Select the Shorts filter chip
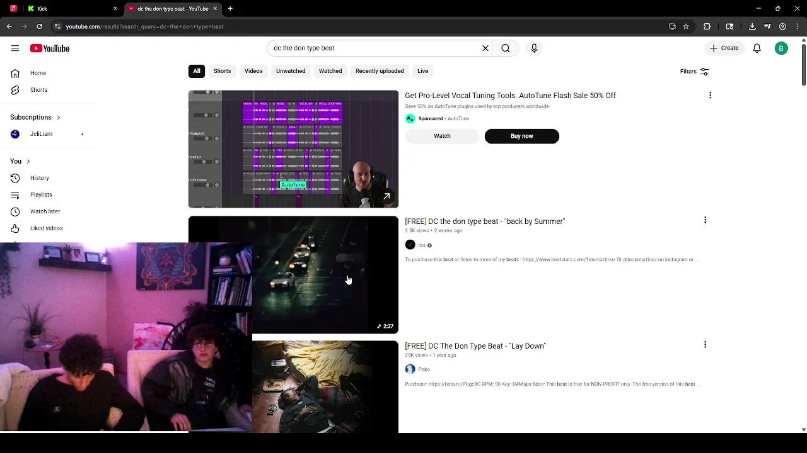807x453 pixels. pos(222,71)
